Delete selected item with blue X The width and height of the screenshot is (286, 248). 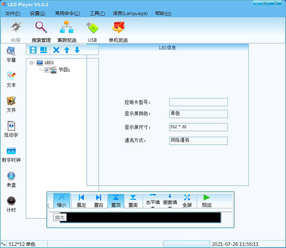coord(56,50)
